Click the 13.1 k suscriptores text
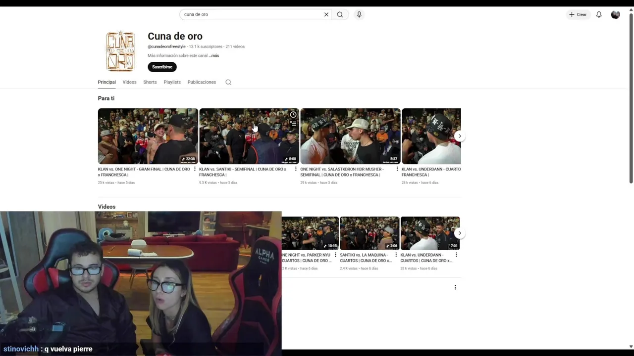This screenshot has height=356, width=634. tap(206, 46)
